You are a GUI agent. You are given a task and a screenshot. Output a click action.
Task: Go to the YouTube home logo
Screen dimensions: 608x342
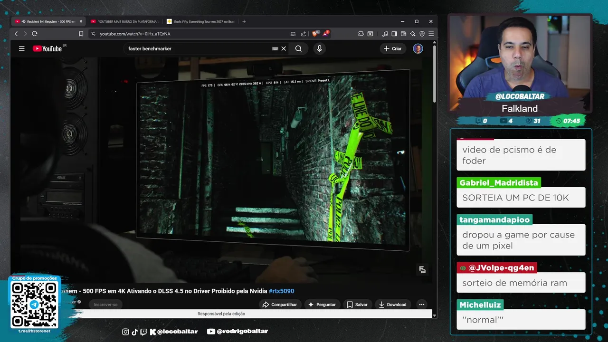[47, 48]
